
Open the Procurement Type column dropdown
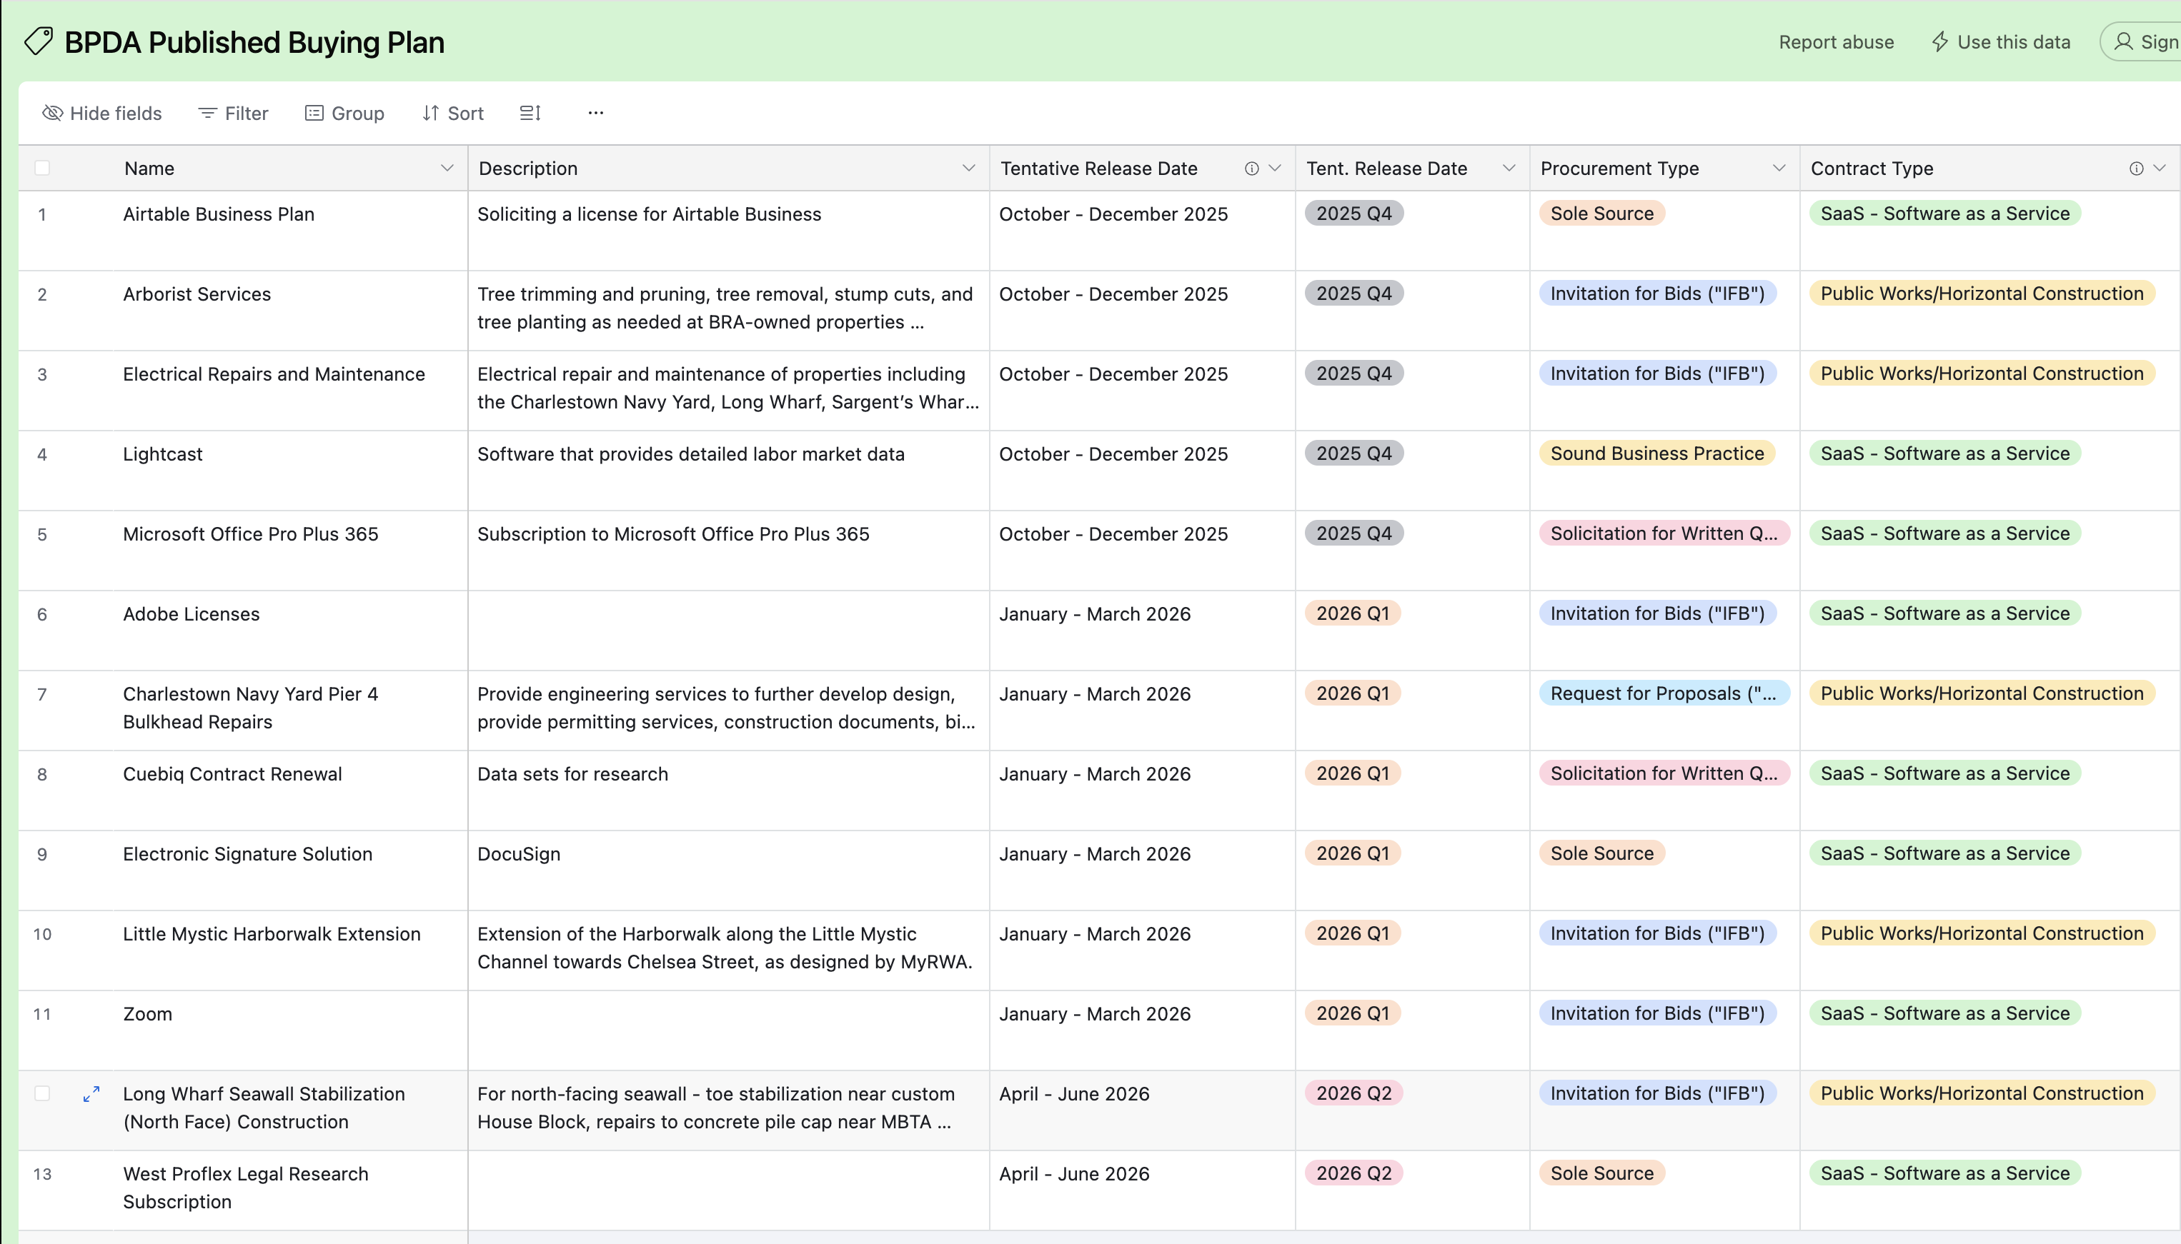[1779, 169]
